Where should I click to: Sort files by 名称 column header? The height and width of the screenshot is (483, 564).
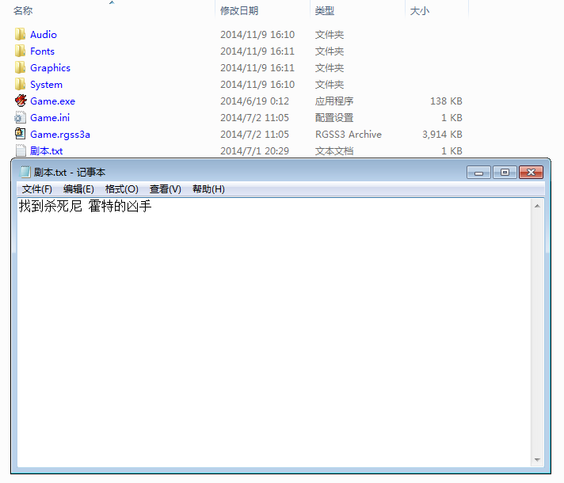(x=23, y=11)
